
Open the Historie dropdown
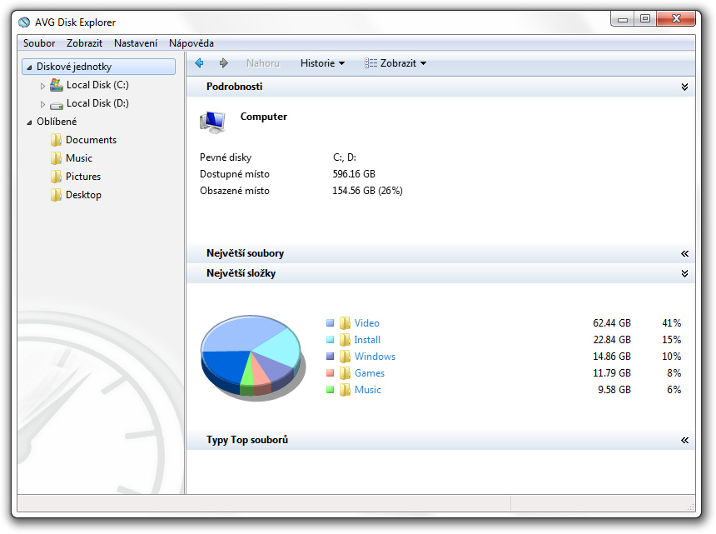[322, 63]
